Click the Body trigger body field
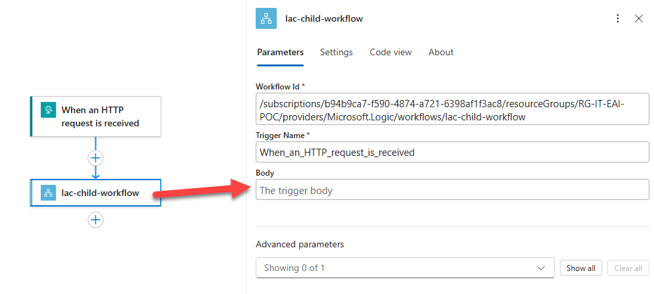The width and height of the screenshot is (654, 294). pyautogui.click(x=452, y=190)
